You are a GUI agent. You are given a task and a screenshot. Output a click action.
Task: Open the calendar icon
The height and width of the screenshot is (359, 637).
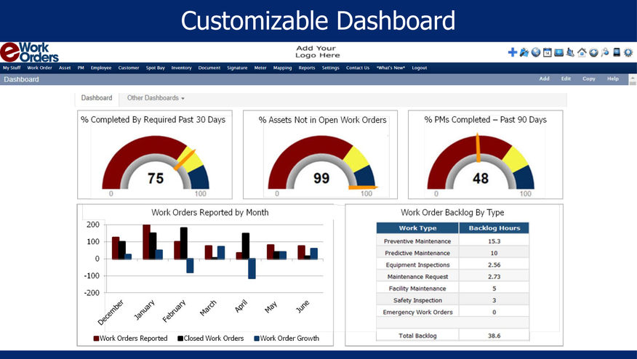[548, 52]
